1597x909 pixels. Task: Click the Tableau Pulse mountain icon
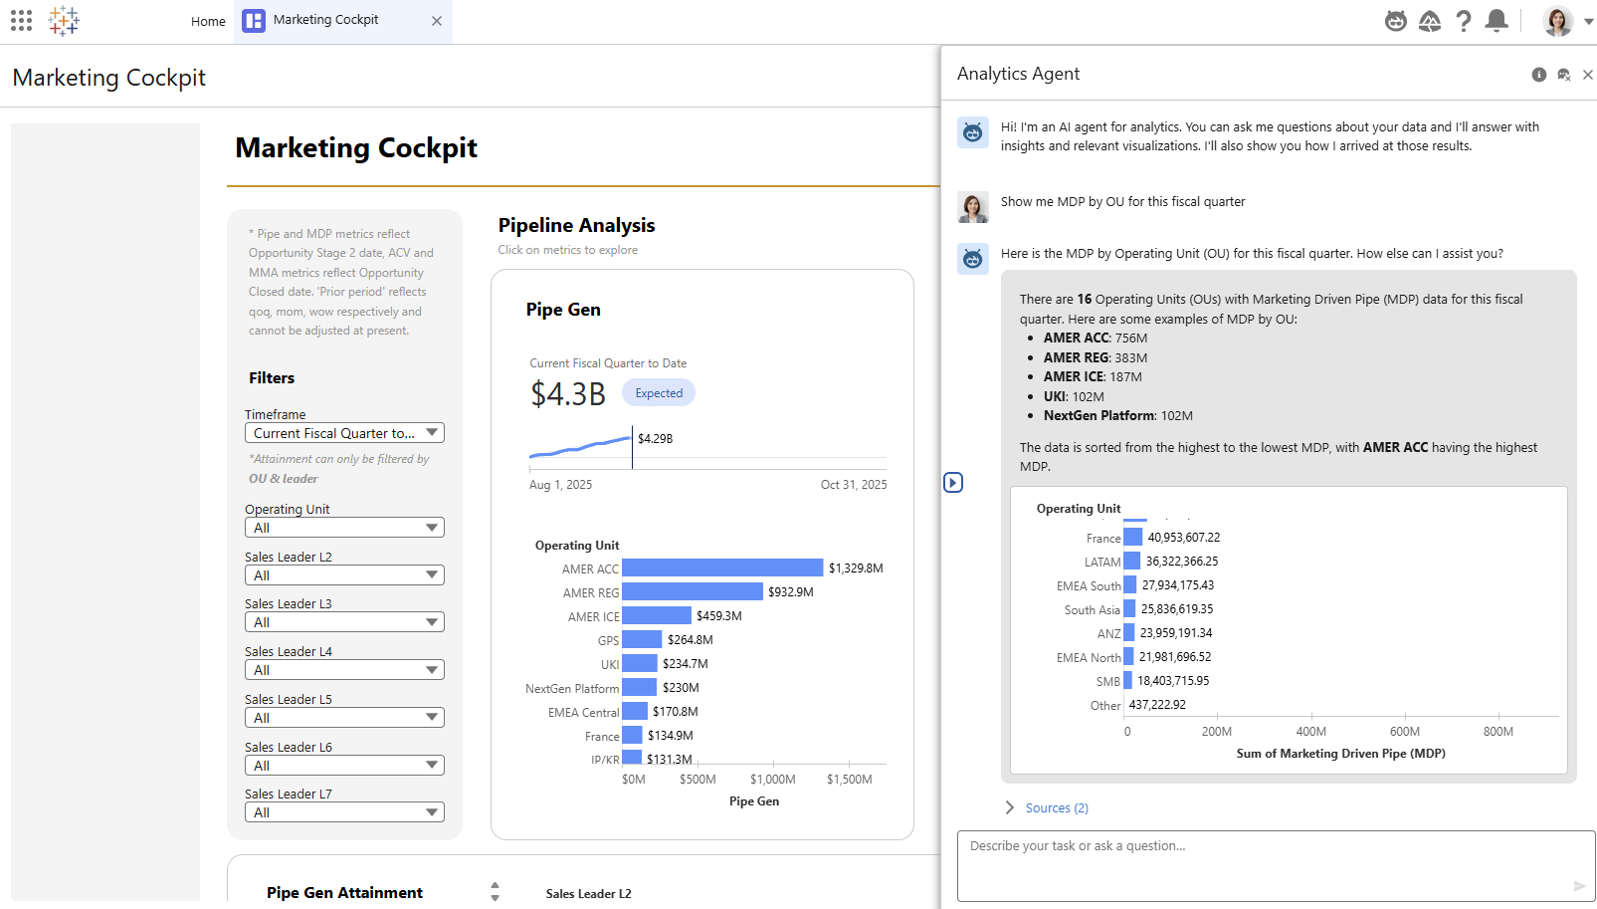pos(1430,20)
